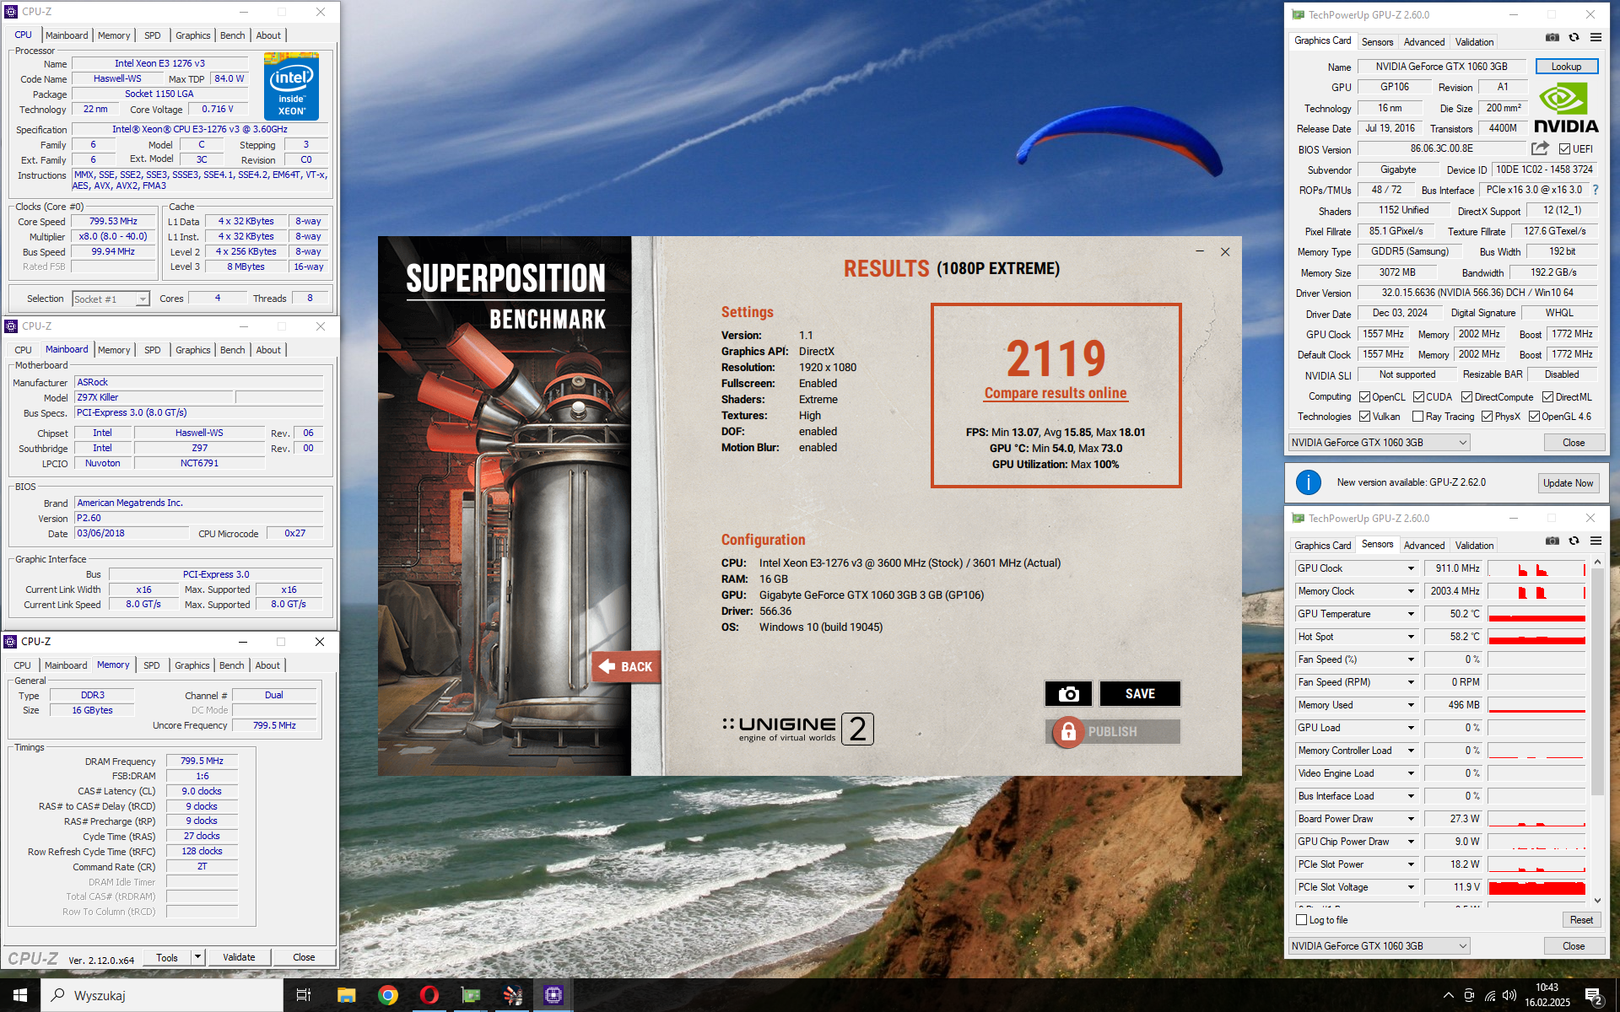This screenshot has height=1012, width=1620.
Task: Click the GPU Temperature sensor graph
Action: click(x=1536, y=614)
